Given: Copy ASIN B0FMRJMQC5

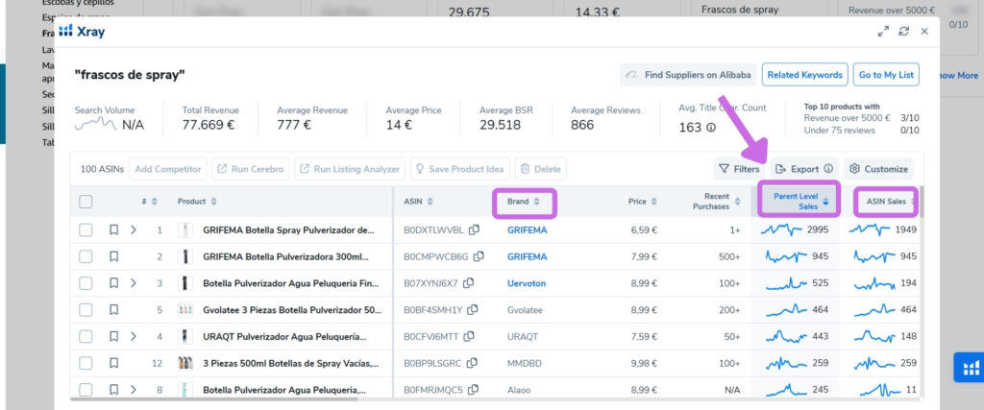Looking at the screenshot, I should tap(473, 389).
